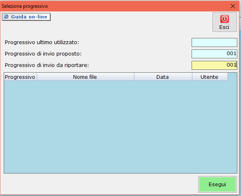Focus the Progressivo ultimo utilizzato input box
This screenshot has height=196, width=241.
[x=214, y=42]
